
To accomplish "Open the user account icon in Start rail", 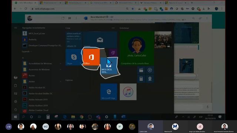I will click(x=16, y=77).
